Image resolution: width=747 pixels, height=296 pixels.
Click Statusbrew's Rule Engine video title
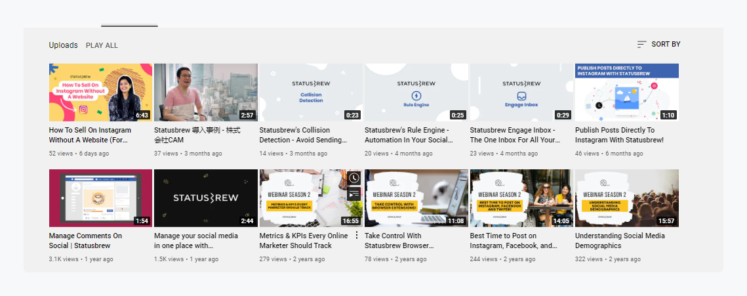(x=407, y=135)
